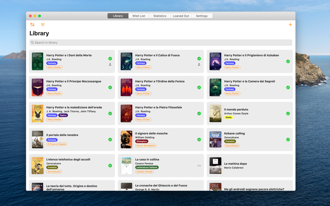Open the Statistics tab
The image size is (330, 206).
(x=160, y=16)
